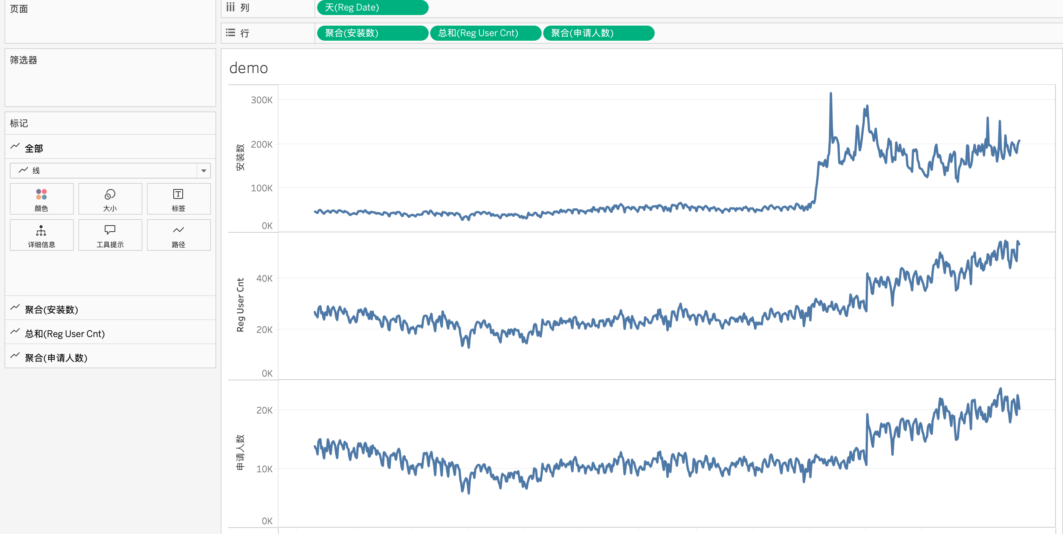Click the 路径 (Path) marks button
The width and height of the screenshot is (1063, 534).
(x=178, y=235)
